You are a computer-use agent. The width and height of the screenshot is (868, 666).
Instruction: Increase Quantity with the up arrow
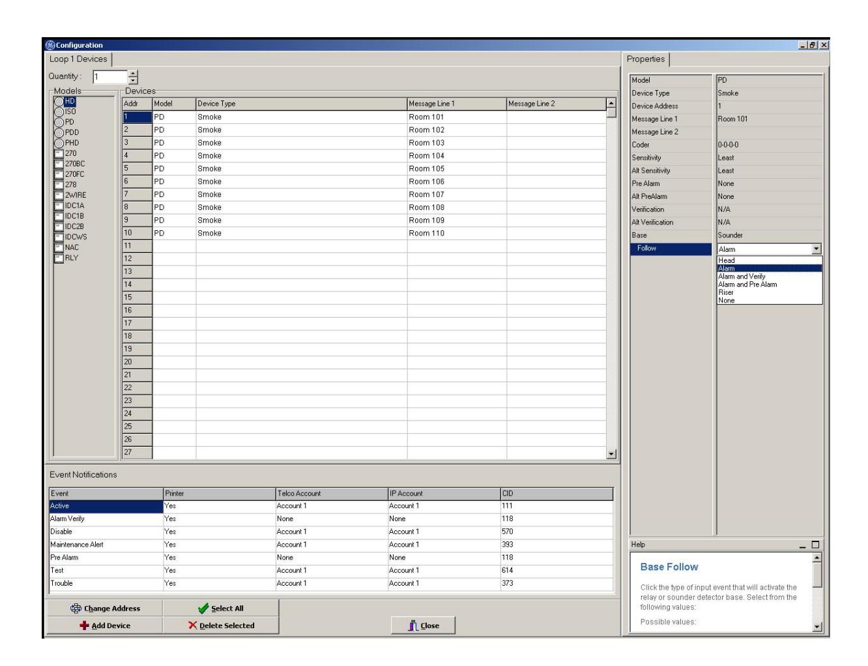click(133, 74)
